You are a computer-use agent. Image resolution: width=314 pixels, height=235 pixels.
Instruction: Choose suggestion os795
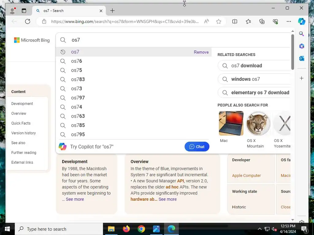click(134, 135)
